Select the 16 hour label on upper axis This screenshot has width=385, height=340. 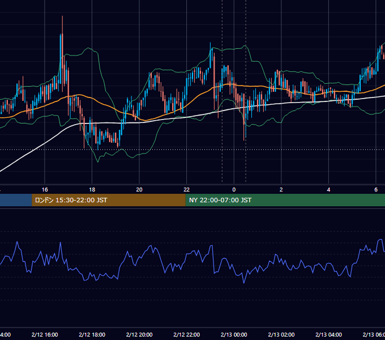45,189
